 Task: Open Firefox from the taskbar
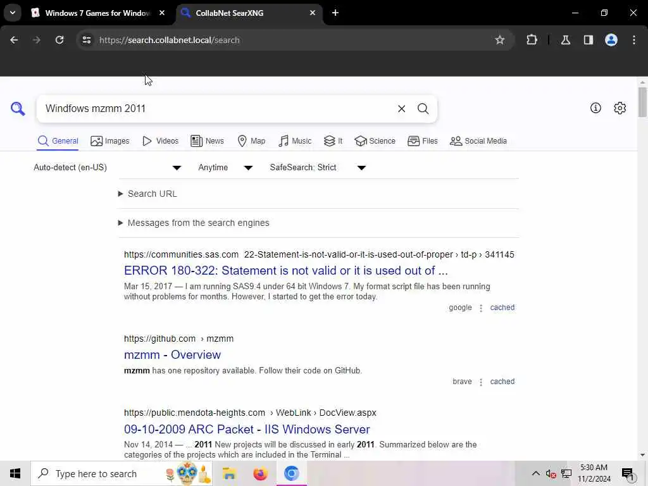tap(260, 473)
